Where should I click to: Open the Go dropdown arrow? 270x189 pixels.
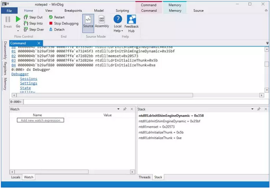point(18,31)
